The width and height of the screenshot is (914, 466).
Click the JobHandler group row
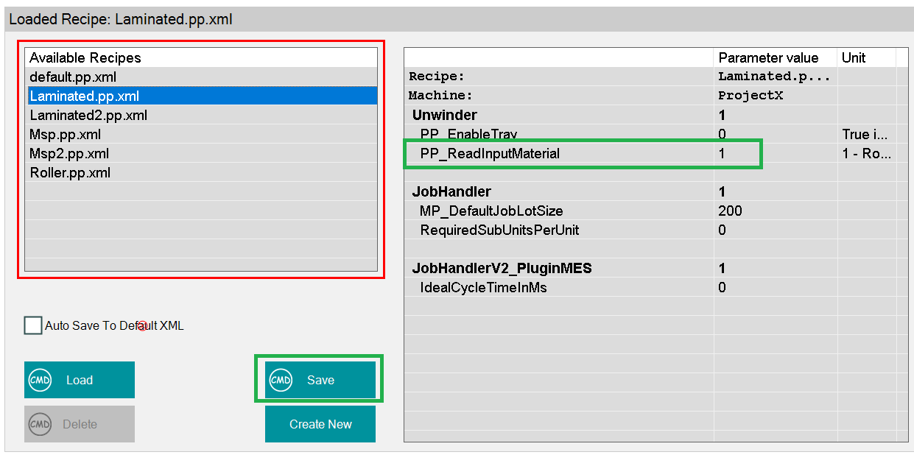tap(451, 191)
